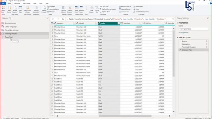The width and height of the screenshot is (212, 119).
Task: Open the Navigation step settings gear
Action: tap(207, 44)
